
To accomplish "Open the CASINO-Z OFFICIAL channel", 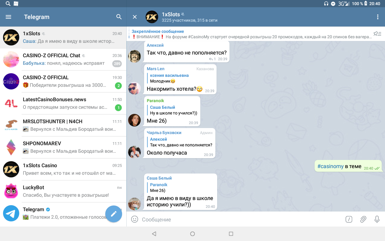I will point(63,81).
